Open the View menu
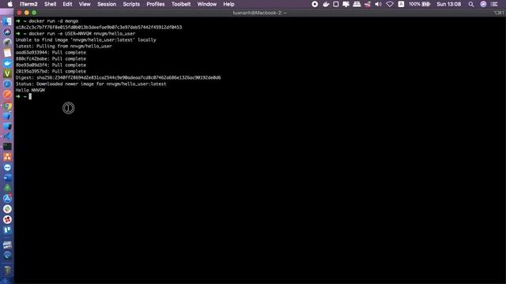The image size is (506, 284). [85, 4]
